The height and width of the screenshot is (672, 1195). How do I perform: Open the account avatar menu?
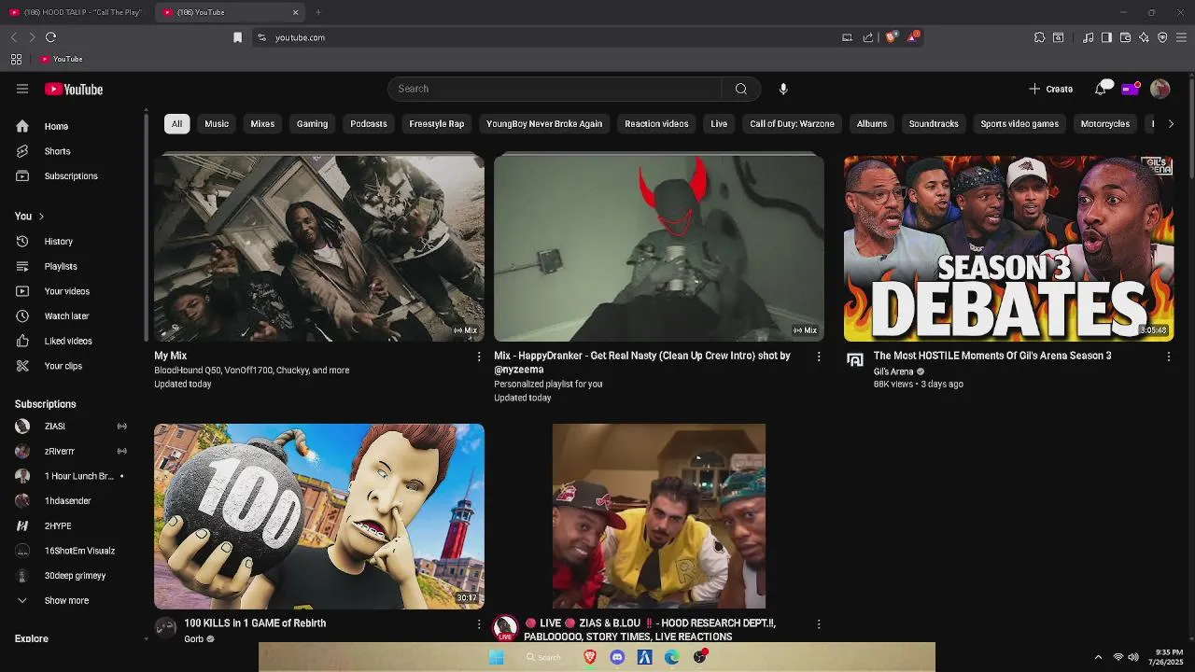click(x=1160, y=89)
